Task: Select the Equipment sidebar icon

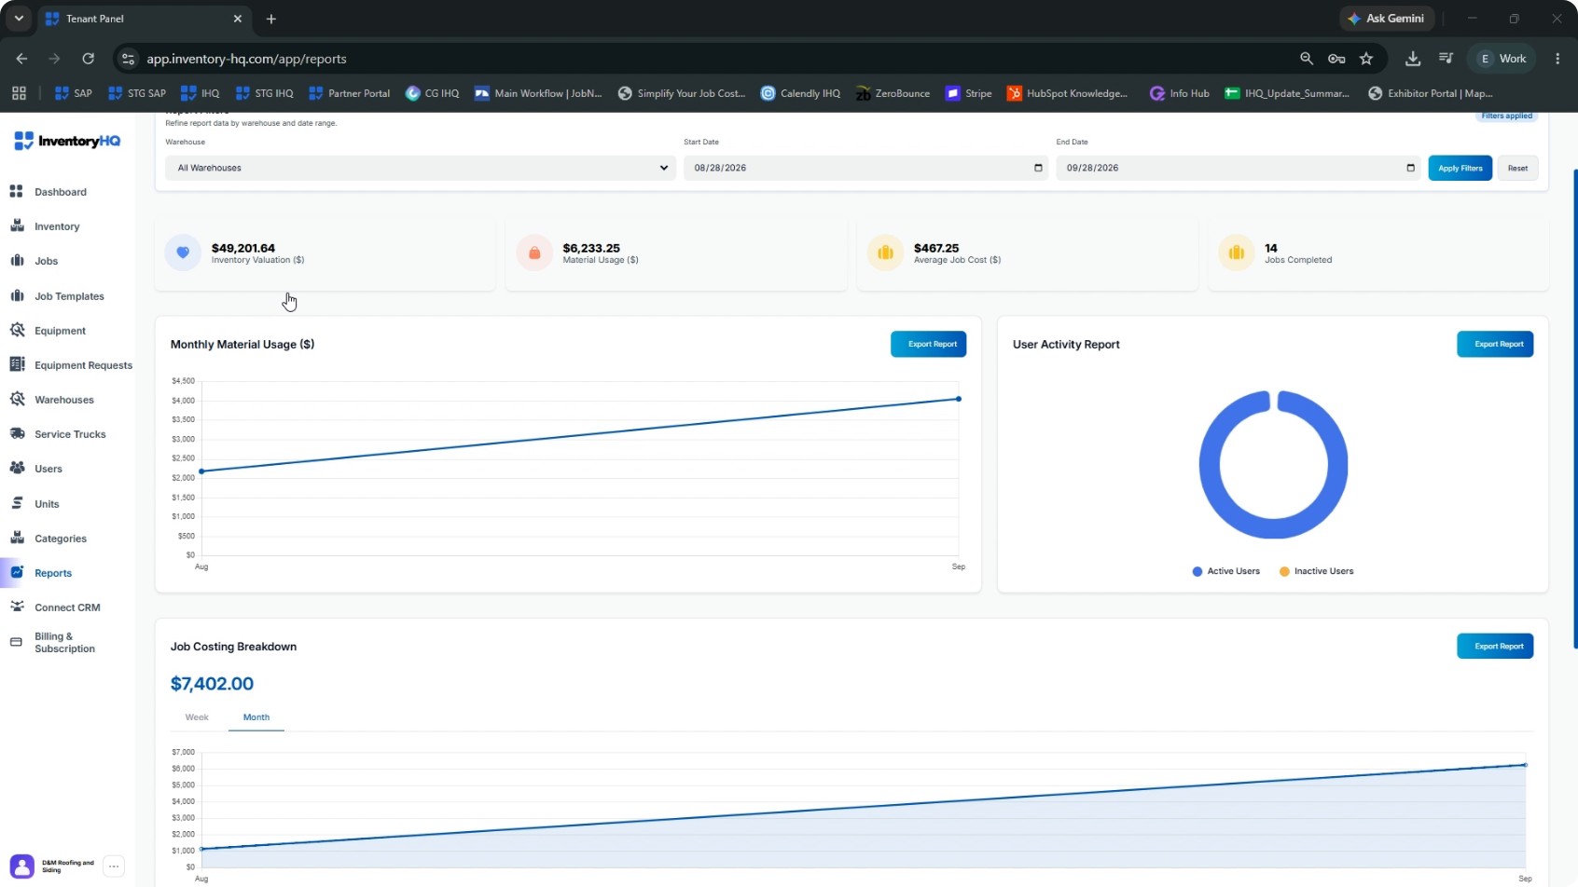Action: (16, 330)
